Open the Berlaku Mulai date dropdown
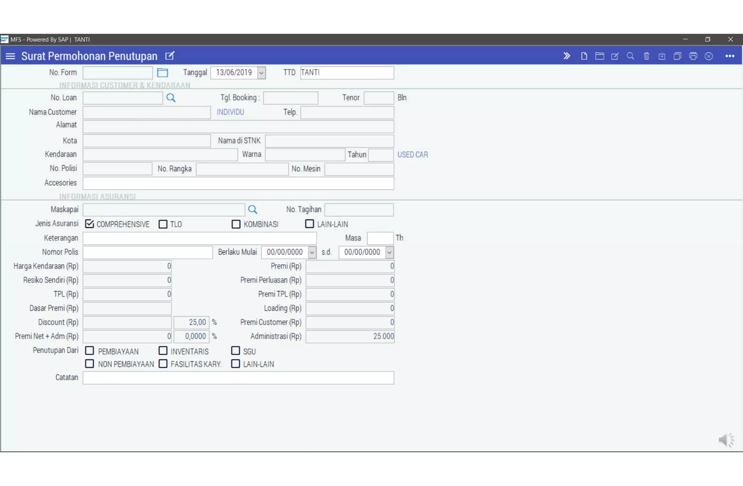The width and height of the screenshot is (743, 486). (x=312, y=252)
